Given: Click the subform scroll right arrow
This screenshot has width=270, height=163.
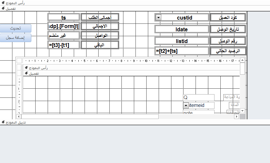Looking at the screenshot, I should 237,117.
